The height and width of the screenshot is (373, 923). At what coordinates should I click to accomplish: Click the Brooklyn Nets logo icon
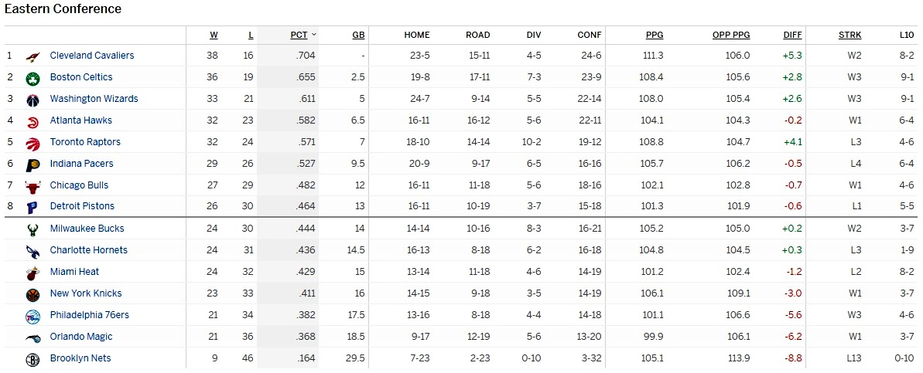pos(32,359)
